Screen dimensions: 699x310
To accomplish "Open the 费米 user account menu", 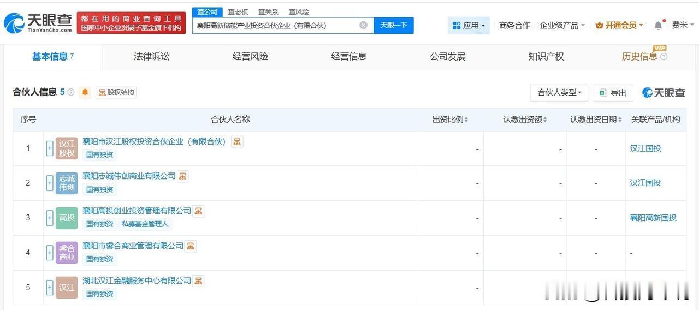I will (683, 25).
